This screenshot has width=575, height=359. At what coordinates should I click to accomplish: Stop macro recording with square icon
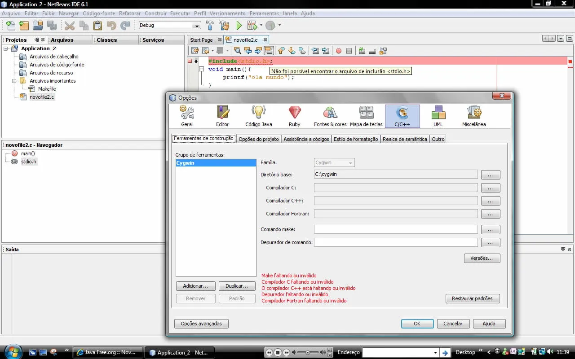coord(349,51)
